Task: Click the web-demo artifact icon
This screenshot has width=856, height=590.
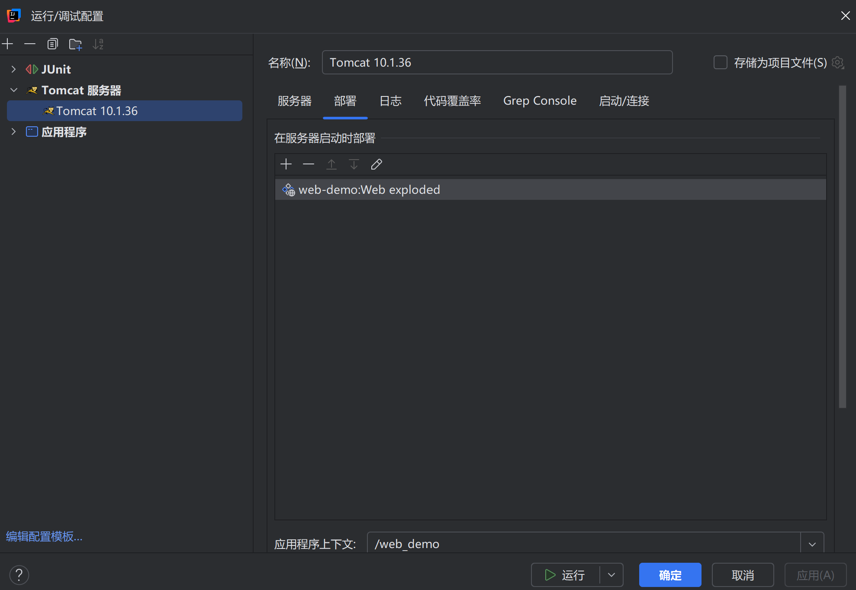Action: point(289,190)
